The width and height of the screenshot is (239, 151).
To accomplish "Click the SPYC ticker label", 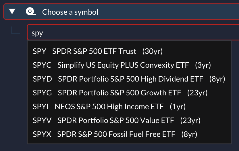I will (42, 65).
